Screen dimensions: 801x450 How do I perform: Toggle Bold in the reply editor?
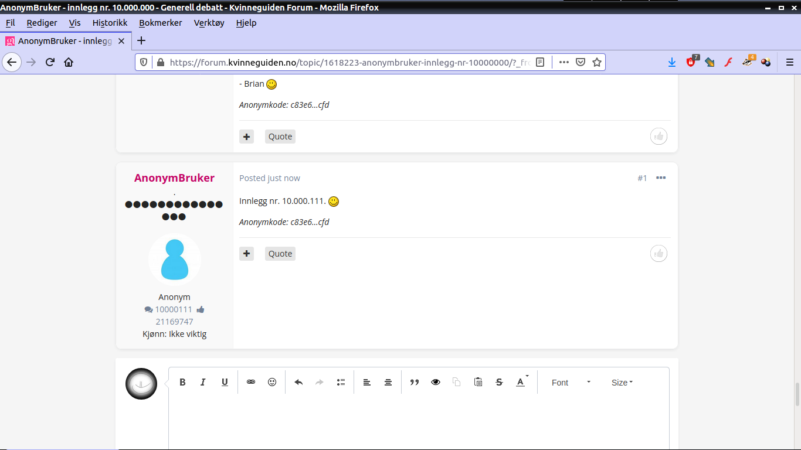pyautogui.click(x=182, y=382)
